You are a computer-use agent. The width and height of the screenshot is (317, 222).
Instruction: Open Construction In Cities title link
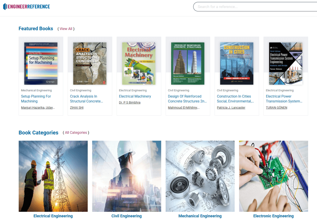tap(234, 96)
